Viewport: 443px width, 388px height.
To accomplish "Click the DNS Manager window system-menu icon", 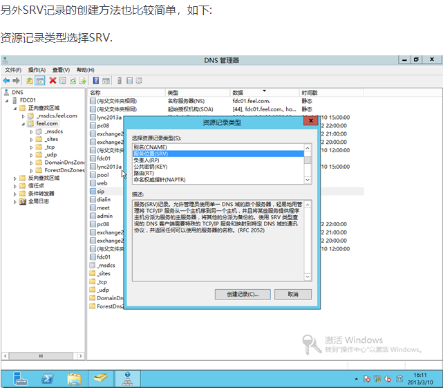I will (6, 60).
